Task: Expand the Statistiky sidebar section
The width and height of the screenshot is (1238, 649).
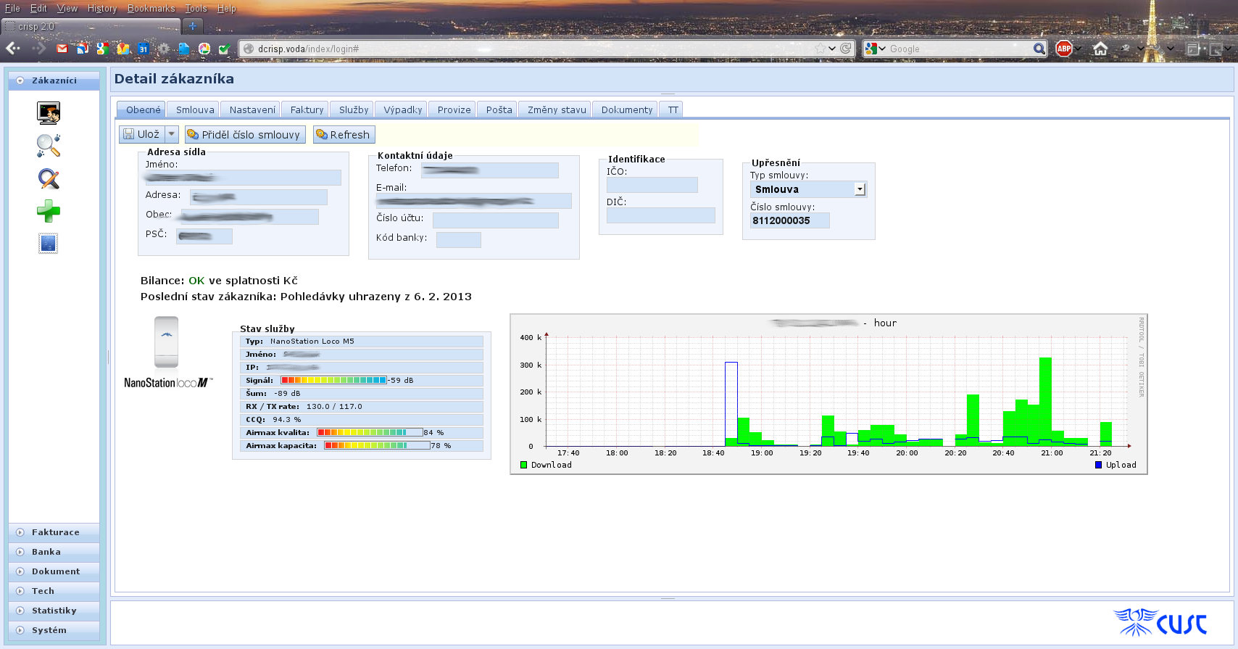Action: [54, 611]
